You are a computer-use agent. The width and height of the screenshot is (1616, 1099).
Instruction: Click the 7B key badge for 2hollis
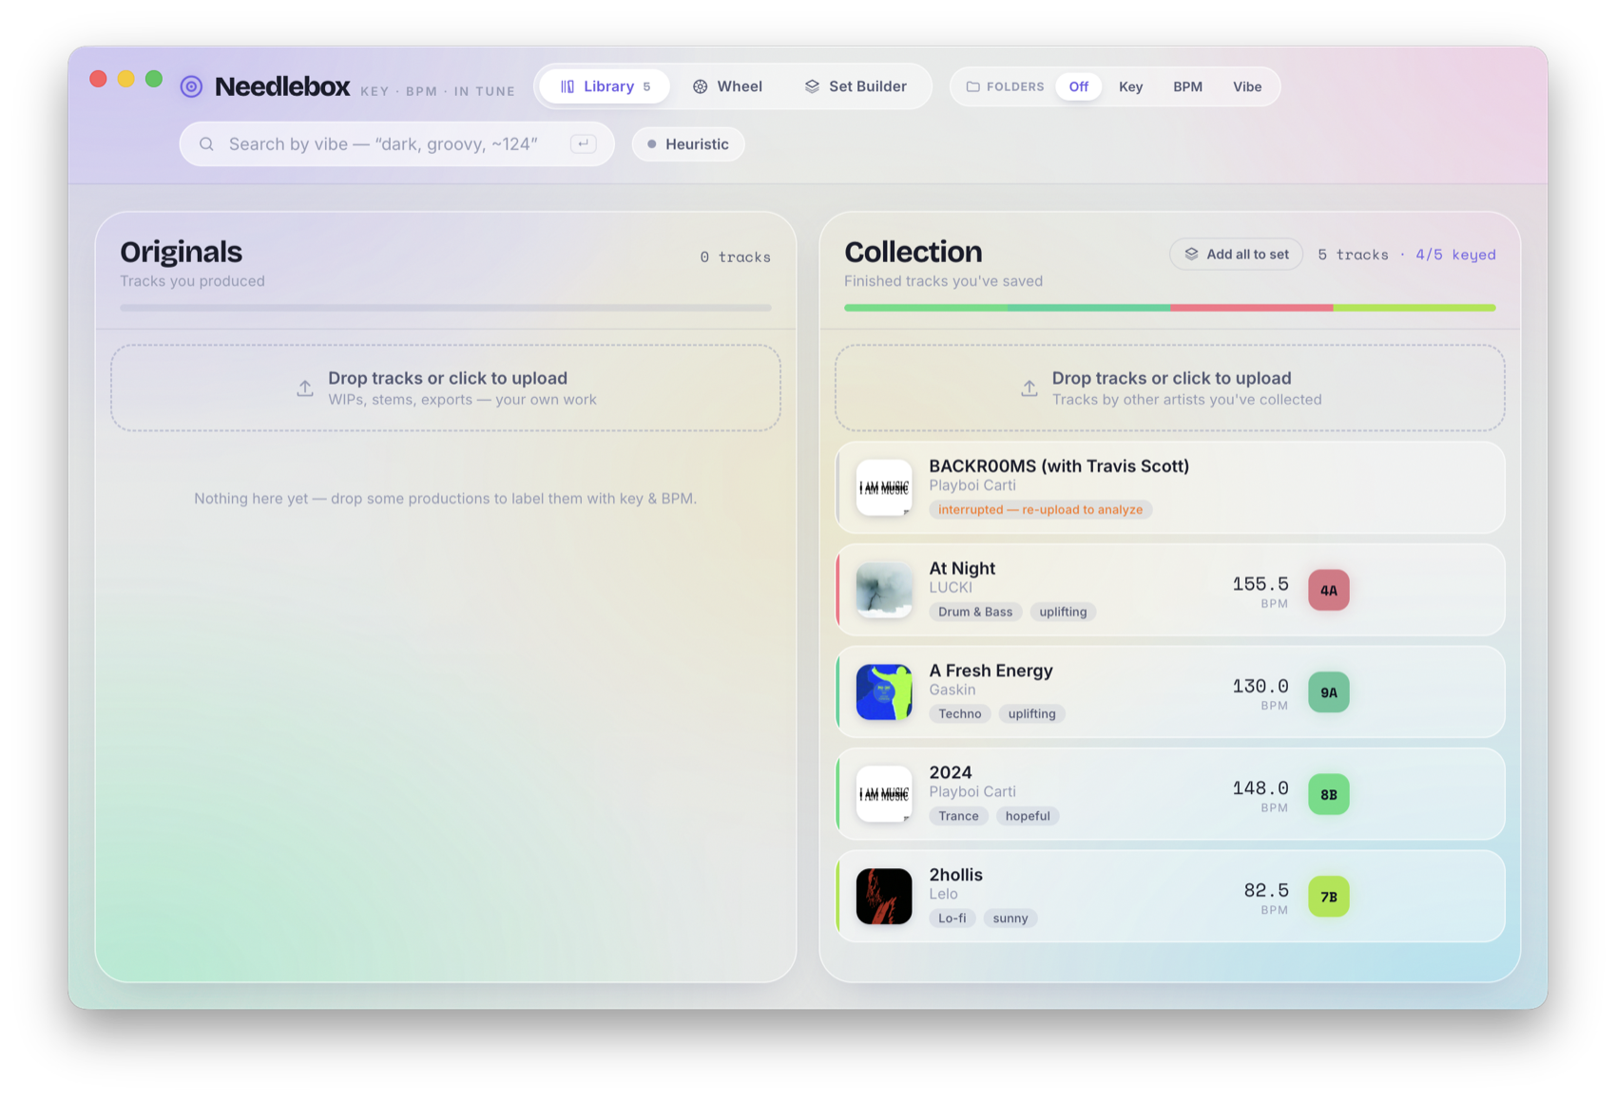(x=1328, y=897)
